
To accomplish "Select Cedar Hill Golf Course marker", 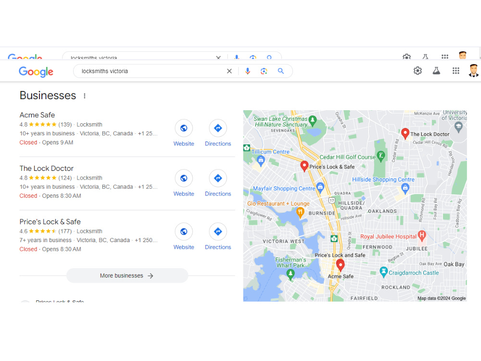I will [380, 156].
